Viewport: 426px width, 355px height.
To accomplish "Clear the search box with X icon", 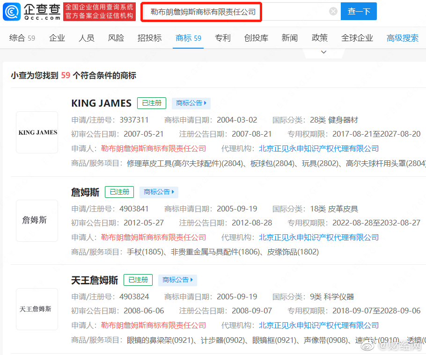I will point(333,12).
